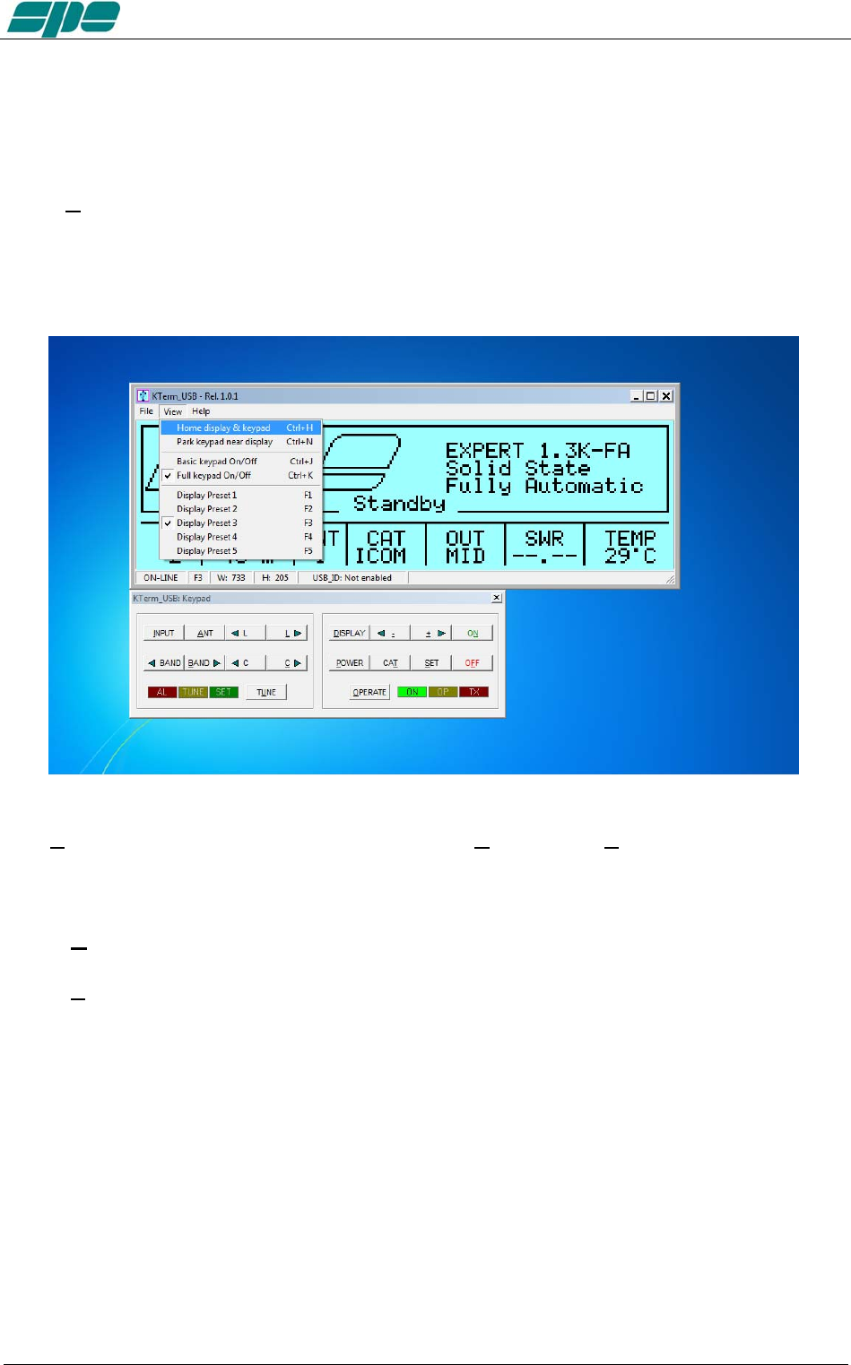851x1365 pixels.
Task: Click the olive TUNE indicator
Action: click(193, 692)
